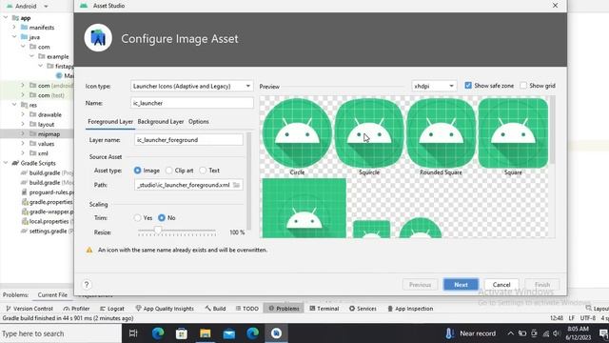Click the Squircle icon preview

pyautogui.click(x=369, y=133)
